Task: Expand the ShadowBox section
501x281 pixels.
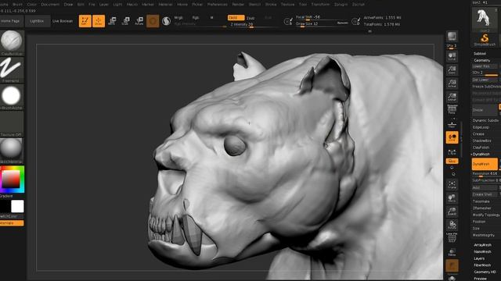Action: coord(482,140)
